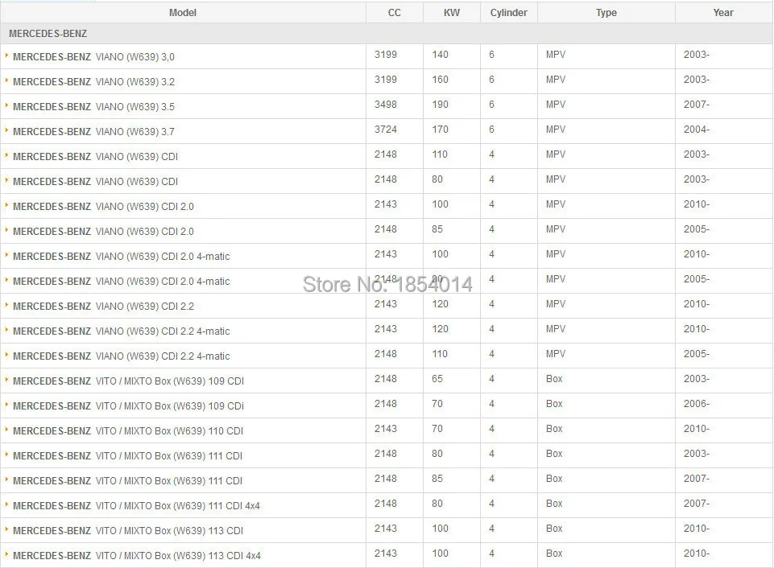
Task: Click the Year column header
Action: pyautogui.click(x=723, y=13)
